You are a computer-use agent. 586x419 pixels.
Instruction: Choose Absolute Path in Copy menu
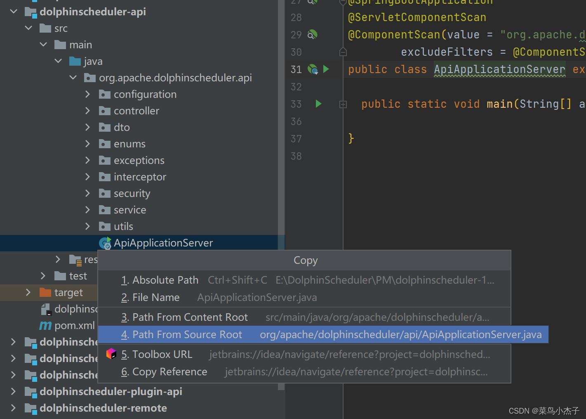point(304,280)
